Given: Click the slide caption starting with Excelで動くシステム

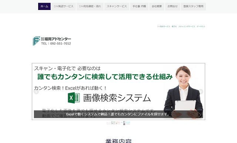Looking at the screenshot, I should (118, 114).
